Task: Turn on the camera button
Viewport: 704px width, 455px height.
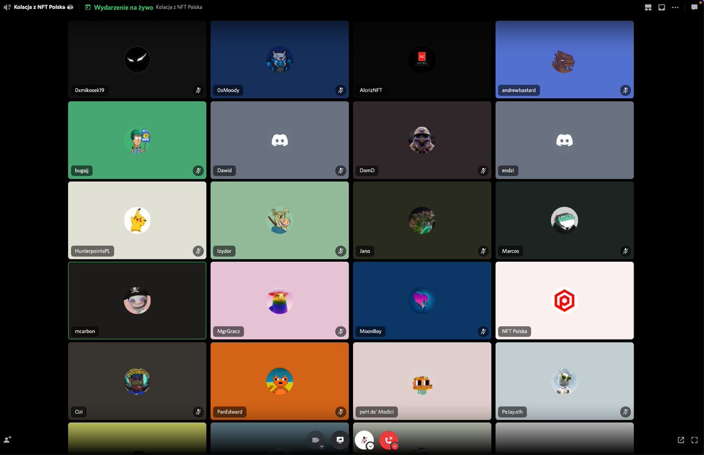Action: pyautogui.click(x=316, y=440)
